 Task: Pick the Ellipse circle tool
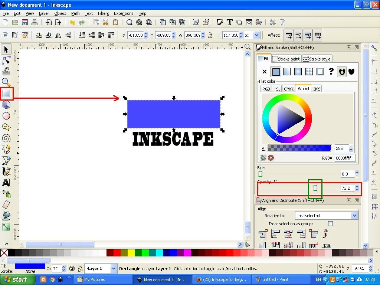[6, 116]
